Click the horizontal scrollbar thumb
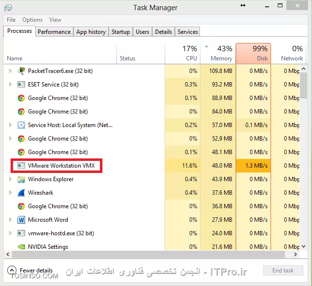Viewport: 312px width, 286px height. coord(148,254)
